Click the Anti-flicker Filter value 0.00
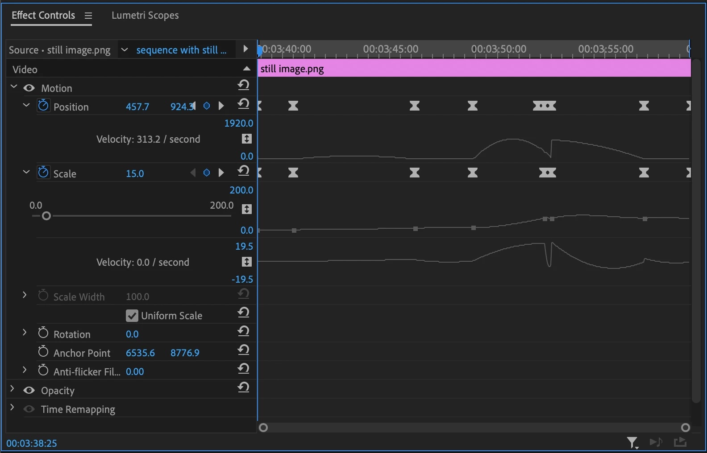The height and width of the screenshot is (453, 707). [135, 372]
